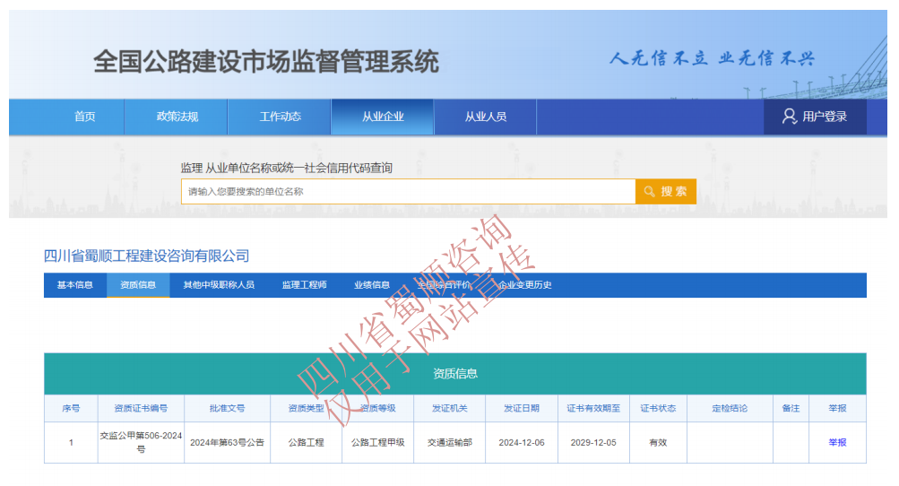Click the 举报 column header

tap(837, 409)
